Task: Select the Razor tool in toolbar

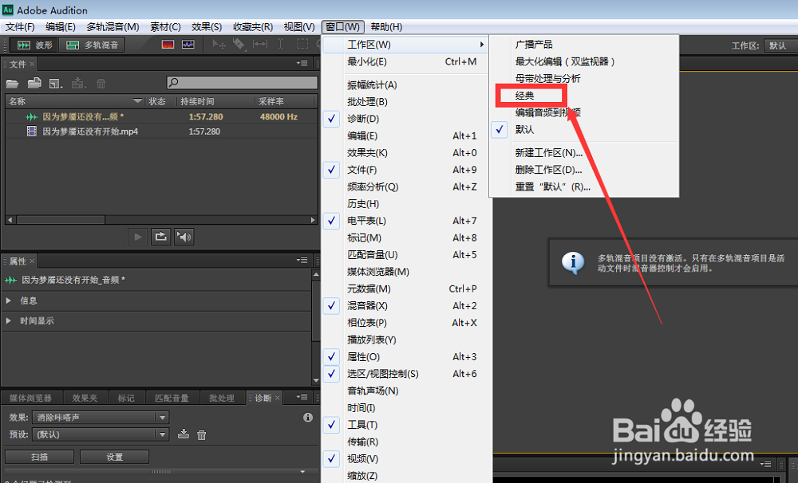Action: [x=239, y=45]
